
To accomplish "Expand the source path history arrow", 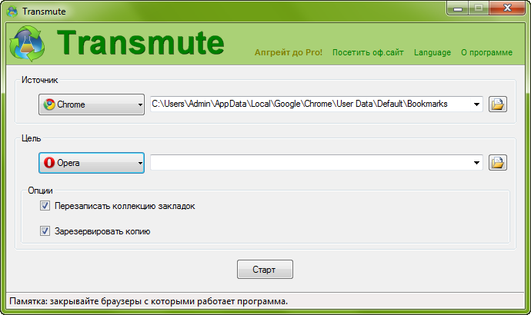I will pos(476,104).
